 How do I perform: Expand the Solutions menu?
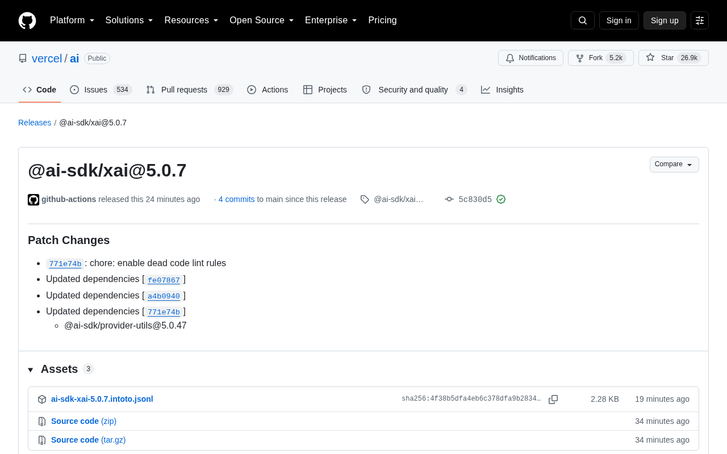129,20
